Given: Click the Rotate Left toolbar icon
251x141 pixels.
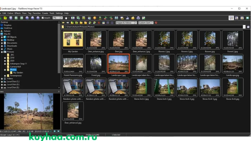Looking at the screenshot, I should pyautogui.click(x=105, y=18).
